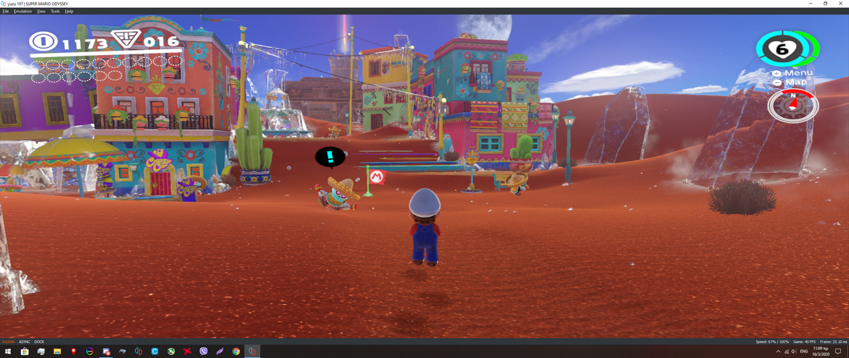Toggle the ASYNC status button
The height and width of the screenshot is (358, 849).
[x=25, y=342]
